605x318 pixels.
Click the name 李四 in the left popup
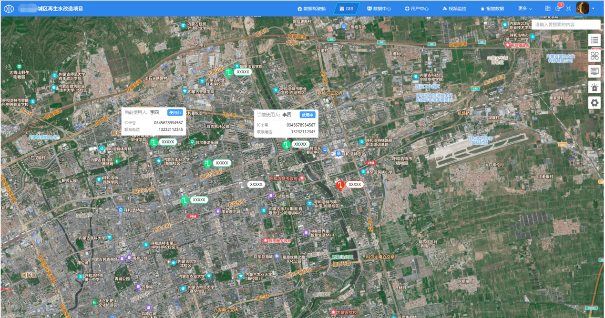pyautogui.click(x=154, y=113)
